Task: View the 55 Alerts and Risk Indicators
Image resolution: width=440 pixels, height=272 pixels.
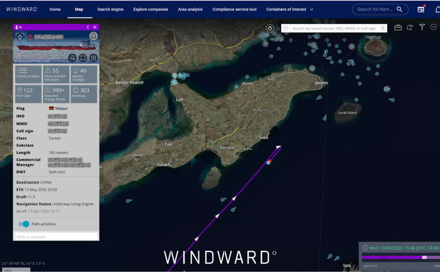Action: pos(55,74)
